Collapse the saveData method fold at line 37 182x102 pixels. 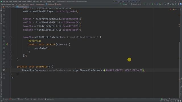(x=11, y=67)
